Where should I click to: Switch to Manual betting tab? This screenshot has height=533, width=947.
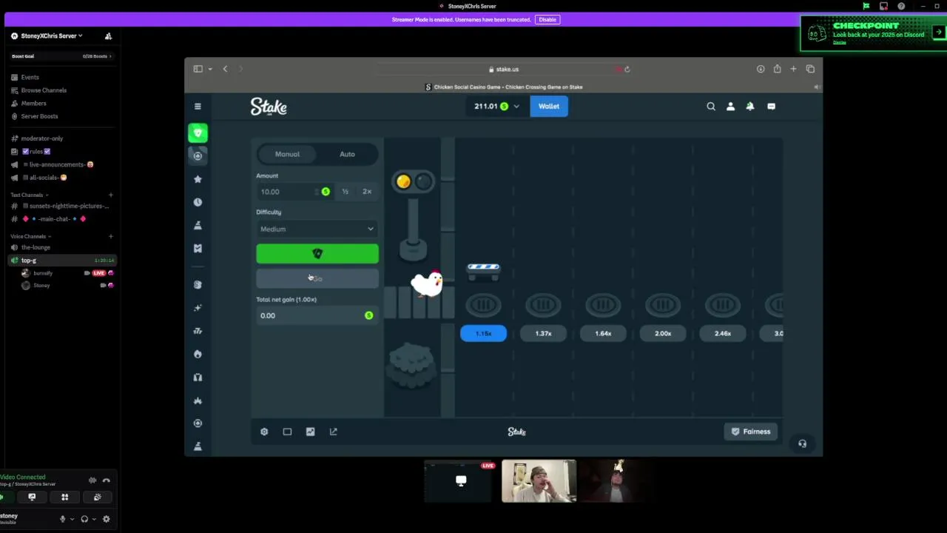287,154
